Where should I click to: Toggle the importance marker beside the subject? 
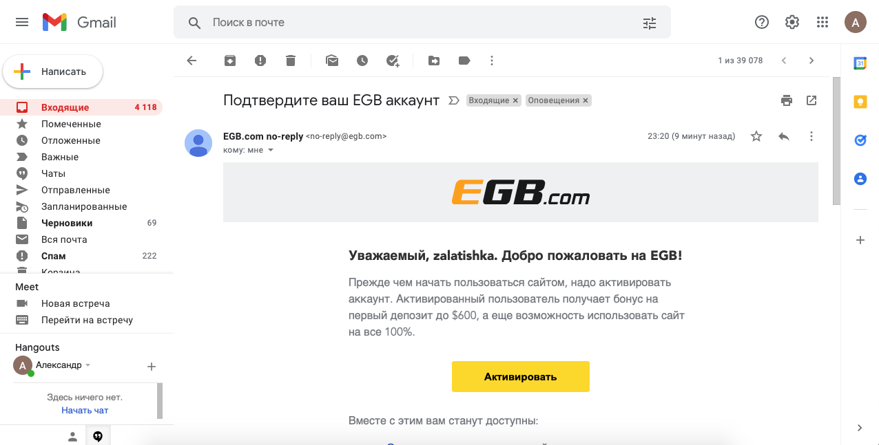(x=454, y=100)
